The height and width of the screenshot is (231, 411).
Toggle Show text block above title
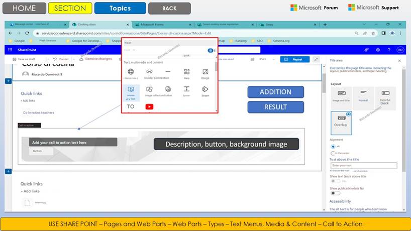(335, 181)
